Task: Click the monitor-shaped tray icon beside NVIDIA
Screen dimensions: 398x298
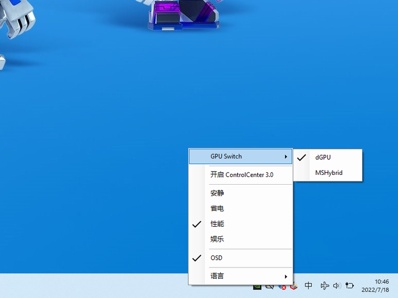Action: pos(269,286)
